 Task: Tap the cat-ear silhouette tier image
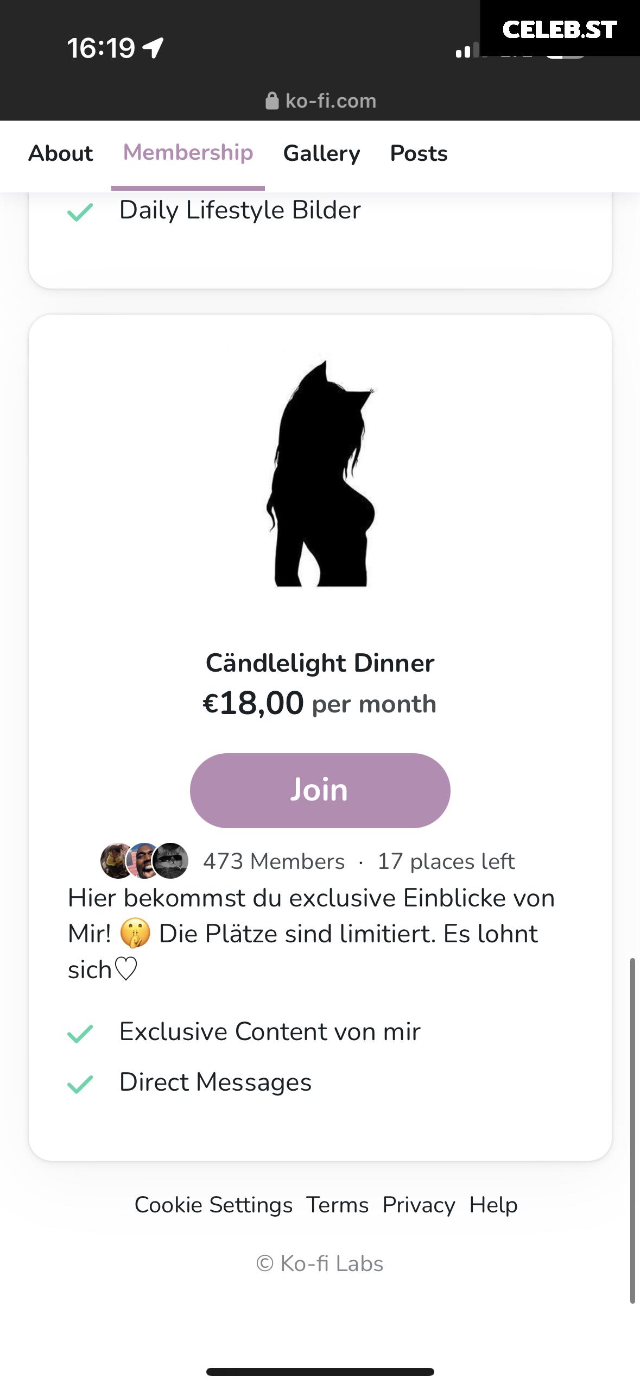click(x=320, y=472)
